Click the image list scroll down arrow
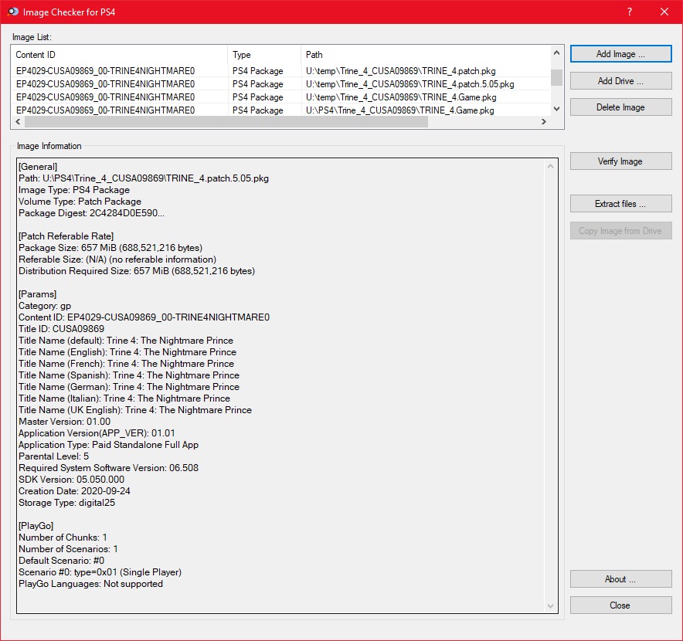 pyautogui.click(x=556, y=109)
